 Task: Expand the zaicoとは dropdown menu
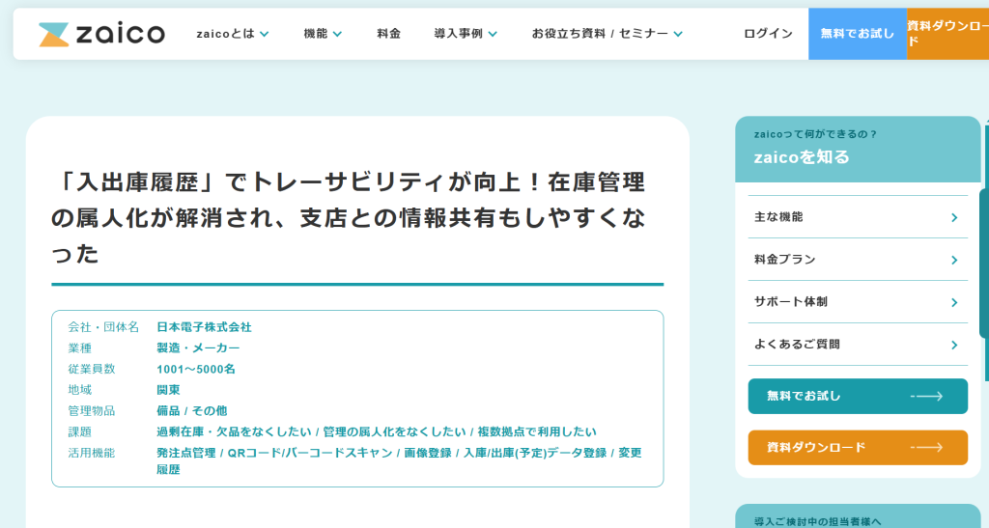coord(232,34)
